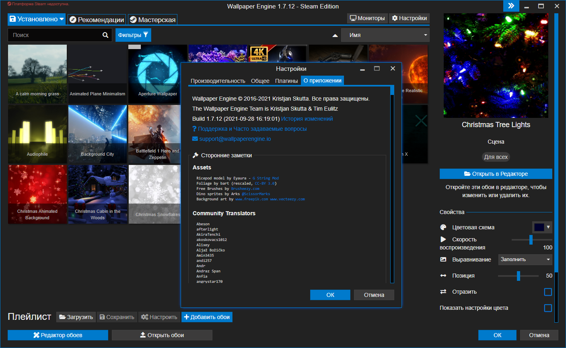Click the Сохранить playlist button
The height and width of the screenshot is (348, 566).
[117, 317]
